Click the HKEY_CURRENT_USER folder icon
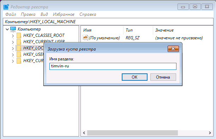The image size is (216, 139). point(19,42)
